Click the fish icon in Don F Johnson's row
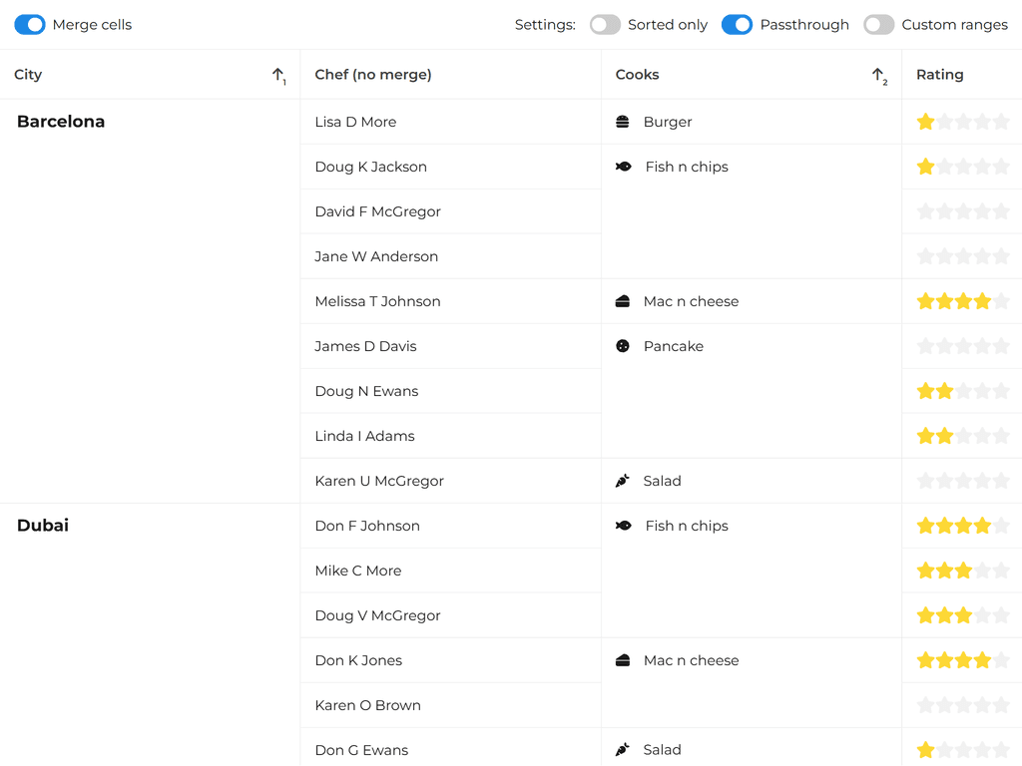Viewport: 1022px width, 766px height. [624, 526]
